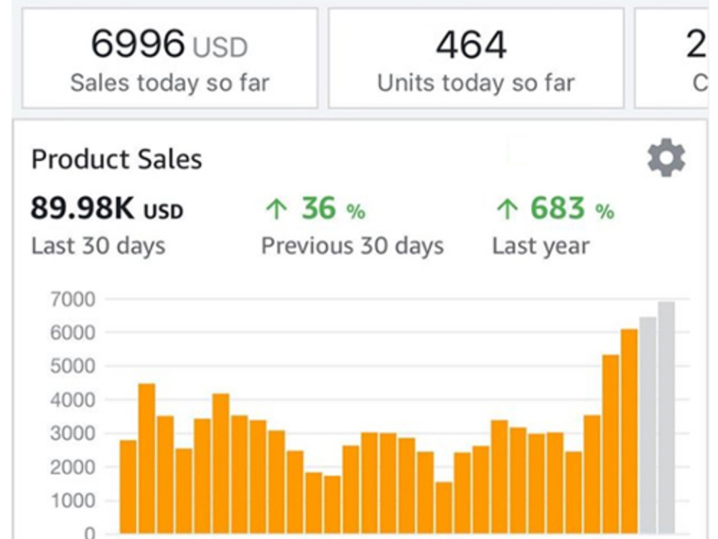
Task: Click the 464 units value
Action: click(x=471, y=45)
